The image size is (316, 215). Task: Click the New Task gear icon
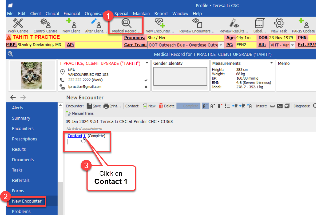(x=279, y=26)
